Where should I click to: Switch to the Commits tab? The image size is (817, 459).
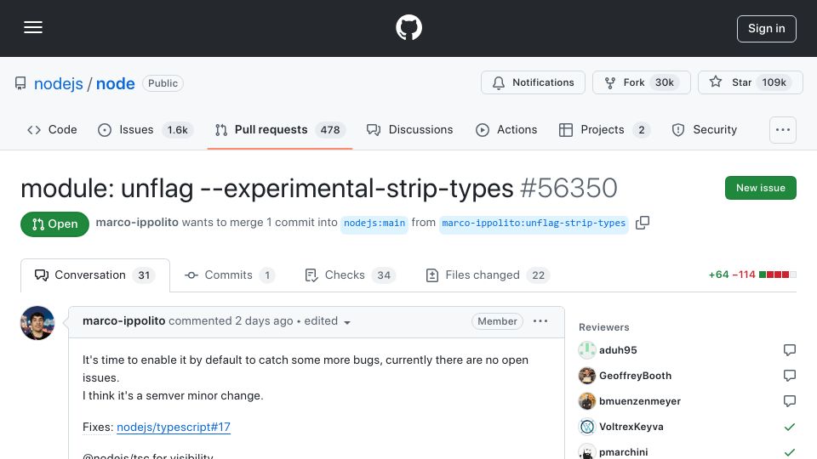[229, 275]
